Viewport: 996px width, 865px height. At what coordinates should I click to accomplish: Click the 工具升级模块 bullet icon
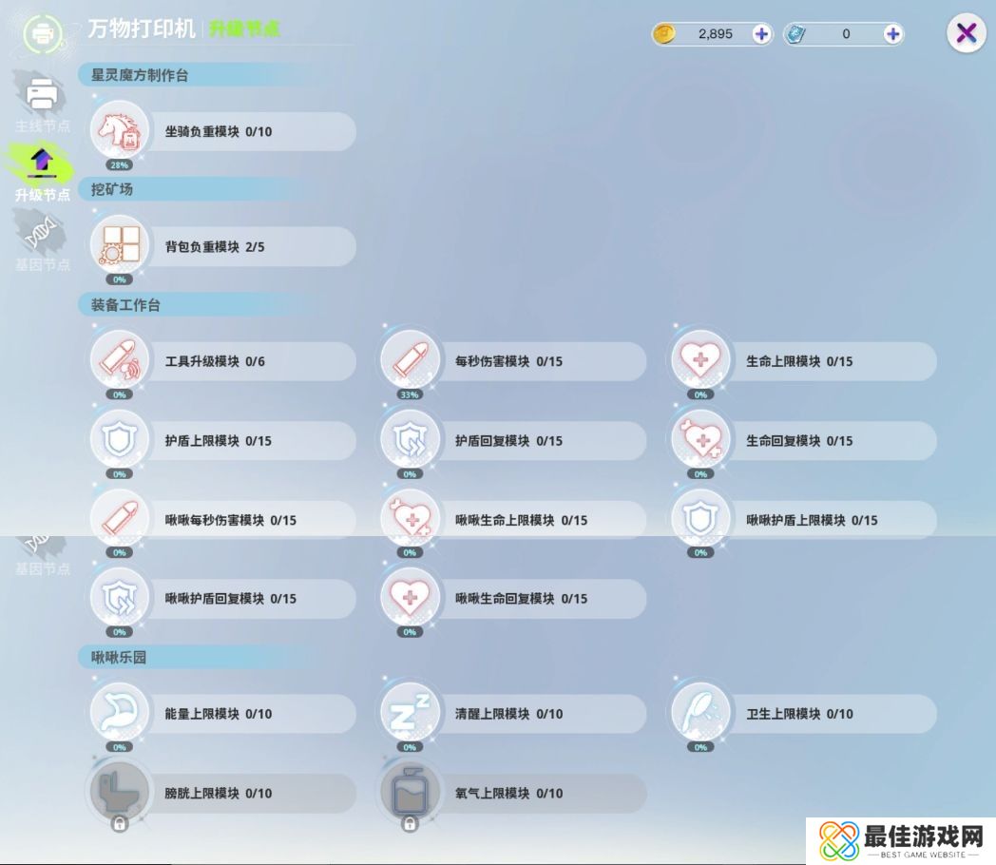pyautogui.click(x=120, y=361)
